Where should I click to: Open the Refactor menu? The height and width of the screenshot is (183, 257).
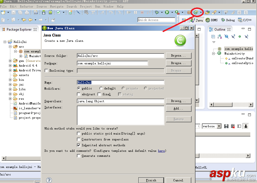coord(26,7)
